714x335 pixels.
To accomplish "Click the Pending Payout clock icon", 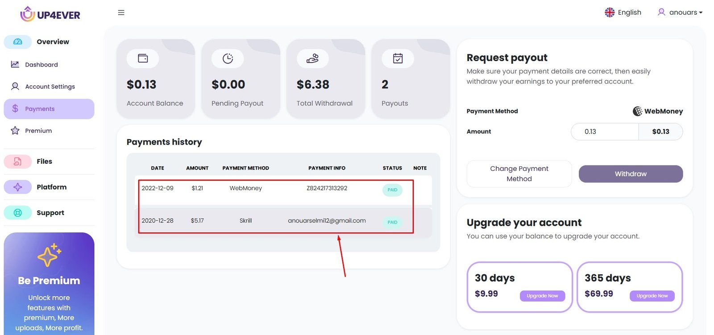I will [228, 58].
